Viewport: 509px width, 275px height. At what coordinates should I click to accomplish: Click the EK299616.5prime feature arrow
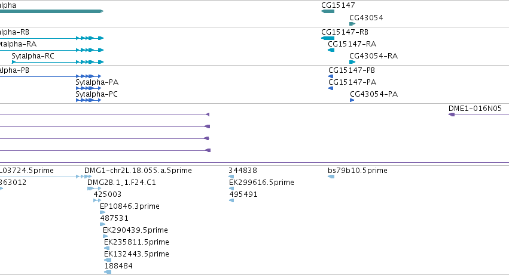click(x=231, y=189)
